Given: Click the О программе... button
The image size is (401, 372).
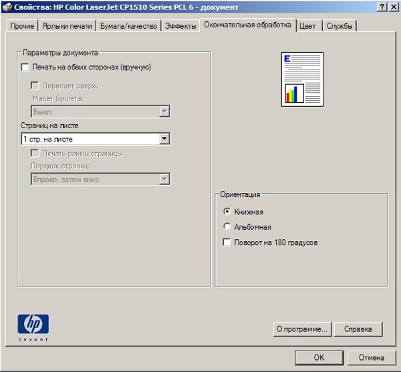Looking at the screenshot, I should [302, 329].
